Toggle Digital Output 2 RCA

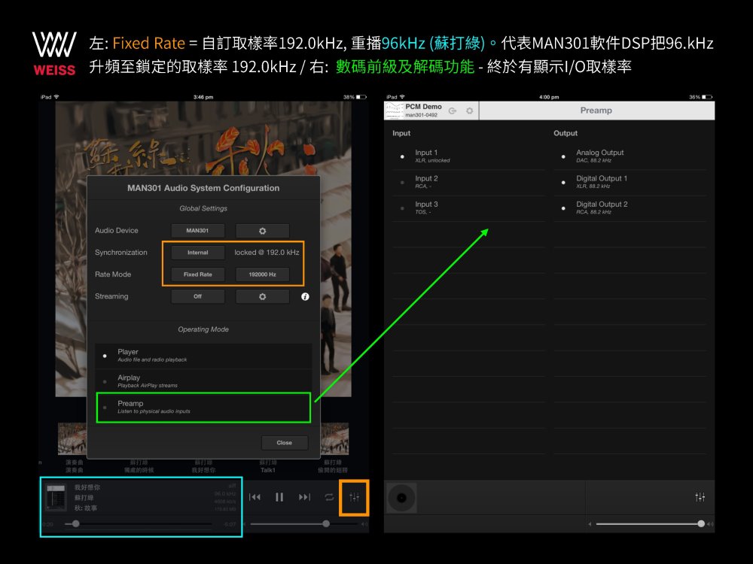[x=630, y=208]
